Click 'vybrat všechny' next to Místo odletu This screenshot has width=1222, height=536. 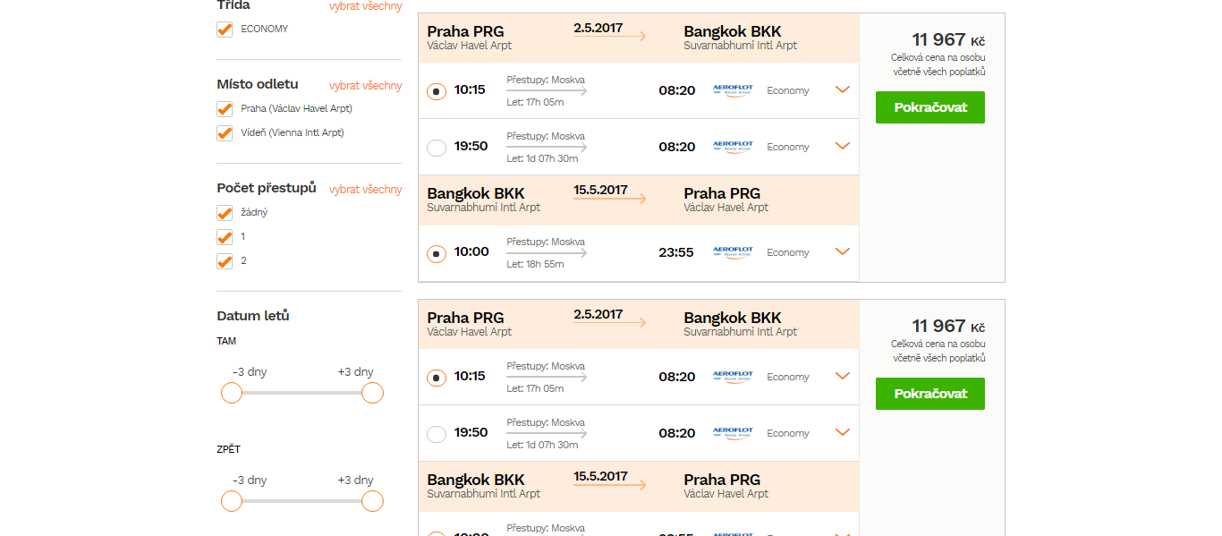(365, 86)
